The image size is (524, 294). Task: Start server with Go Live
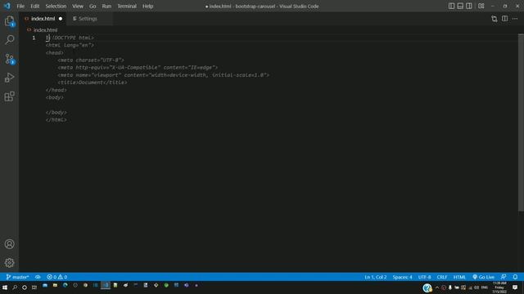483,277
